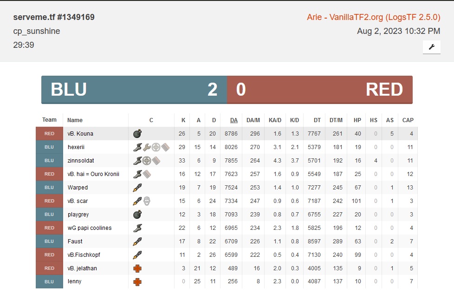454x300 pixels.
Task: Click hexerii's engineer wrench class icon
Action: point(147,147)
